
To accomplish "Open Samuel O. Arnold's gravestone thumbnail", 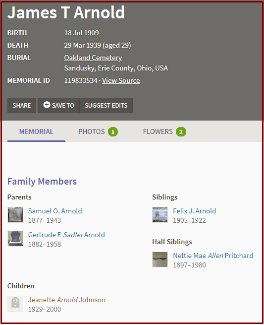I will pyautogui.click(x=15, y=215).
